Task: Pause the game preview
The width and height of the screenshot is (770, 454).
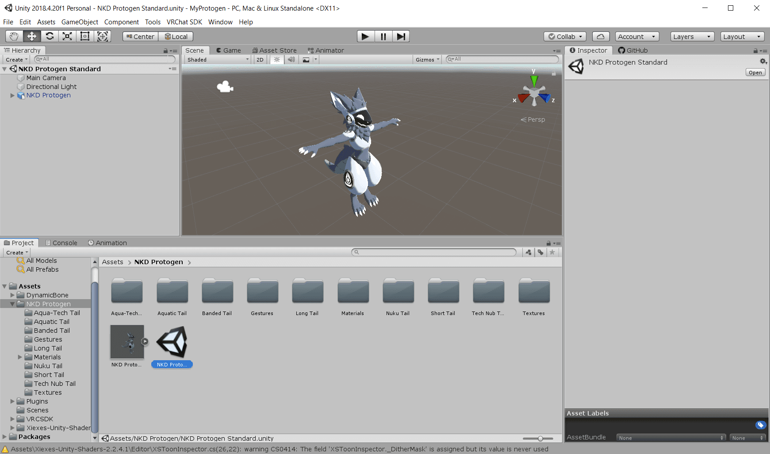Action: click(383, 36)
